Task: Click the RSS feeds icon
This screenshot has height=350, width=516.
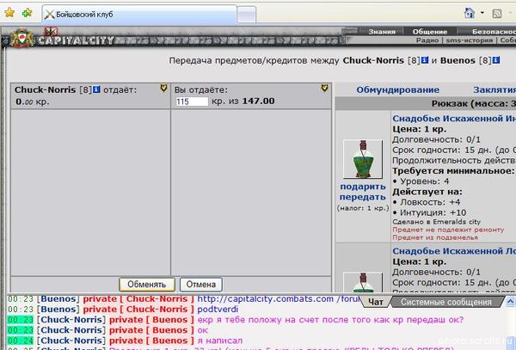Action: coord(497,14)
